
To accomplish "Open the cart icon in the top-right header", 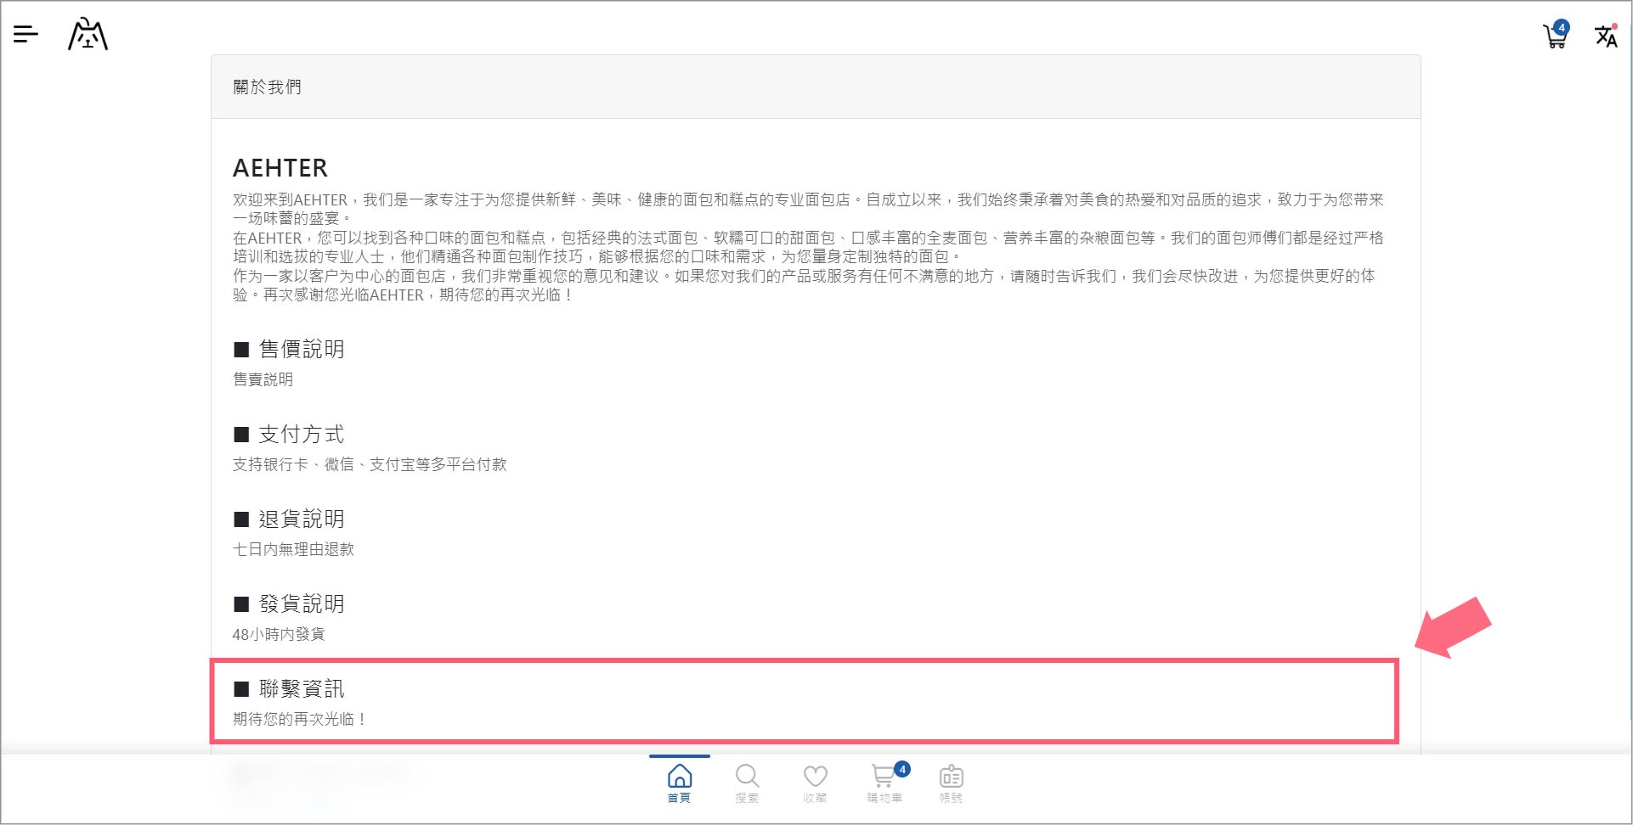I will [1555, 36].
